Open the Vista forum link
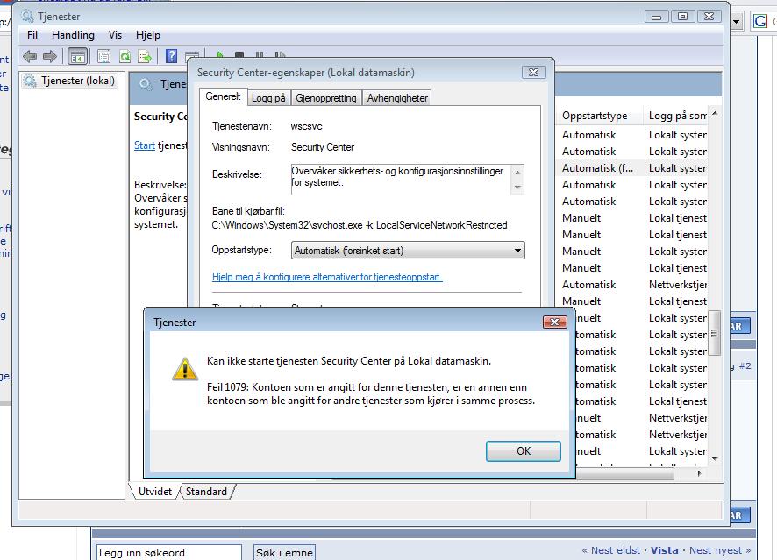 click(665, 550)
